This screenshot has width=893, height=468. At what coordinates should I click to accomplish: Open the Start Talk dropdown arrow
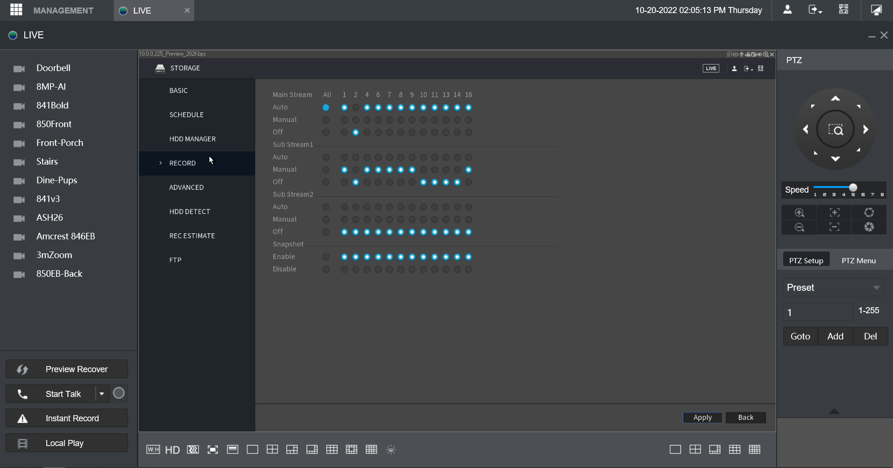click(102, 394)
